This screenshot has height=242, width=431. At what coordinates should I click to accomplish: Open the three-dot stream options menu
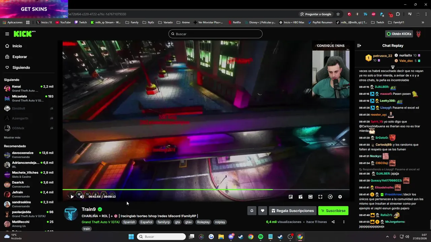point(344,222)
